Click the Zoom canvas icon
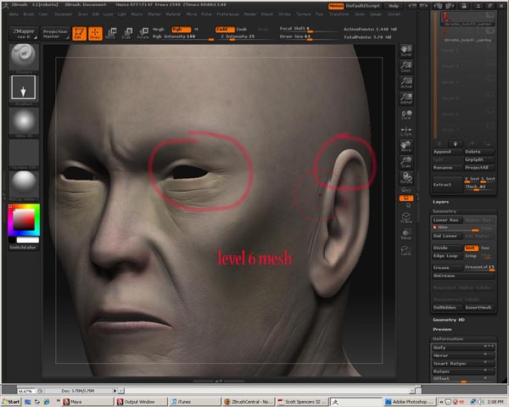509x407 pixels. (406, 67)
